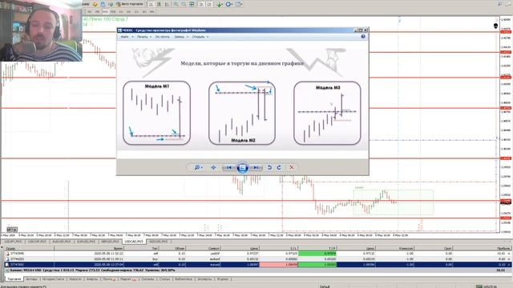Open the Новости terminal tab

(75, 279)
